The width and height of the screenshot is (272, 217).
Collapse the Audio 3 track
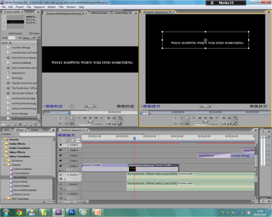tap(68, 194)
